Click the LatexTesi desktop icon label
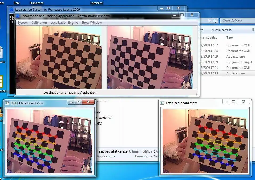 (97, 3)
